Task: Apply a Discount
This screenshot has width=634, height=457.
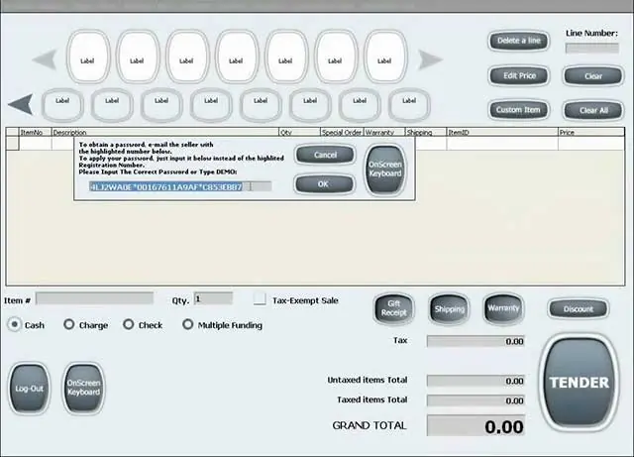Action: click(x=579, y=309)
